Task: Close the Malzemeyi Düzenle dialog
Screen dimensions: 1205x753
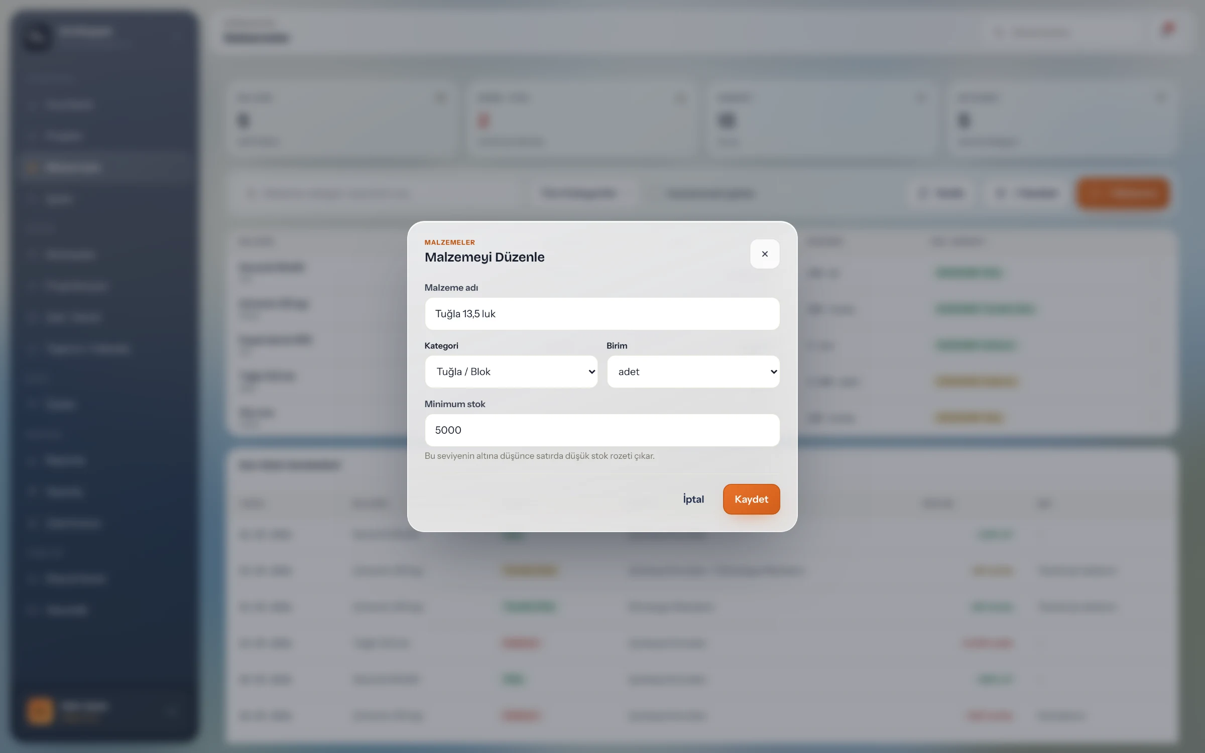Action: click(765, 254)
